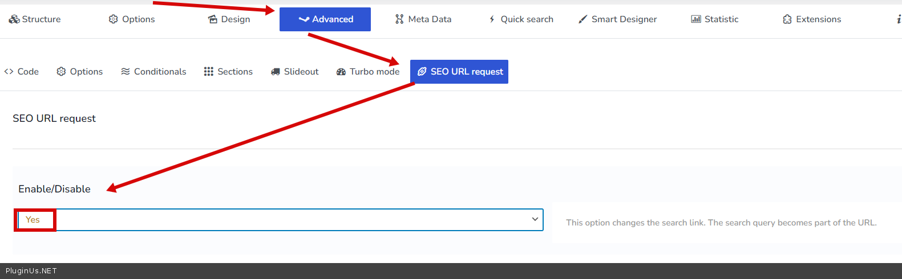Click the PluginUs.NET footer link
Viewport: 902px width, 279px height.
click(31, 271)
